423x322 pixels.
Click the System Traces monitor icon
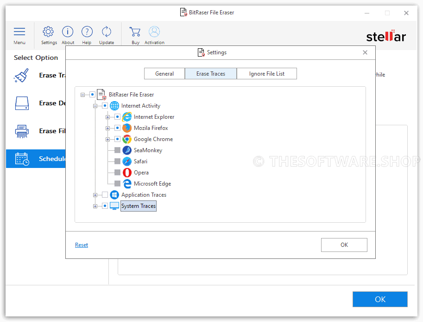[x=114, y=206]
